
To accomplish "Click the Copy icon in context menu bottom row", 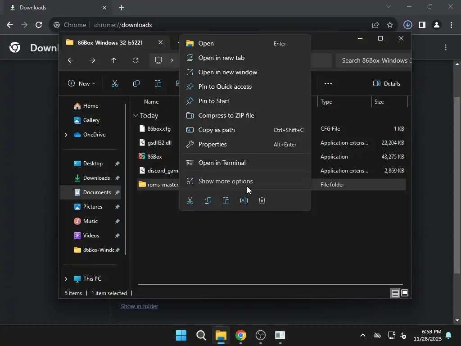I will coord(208,200).
